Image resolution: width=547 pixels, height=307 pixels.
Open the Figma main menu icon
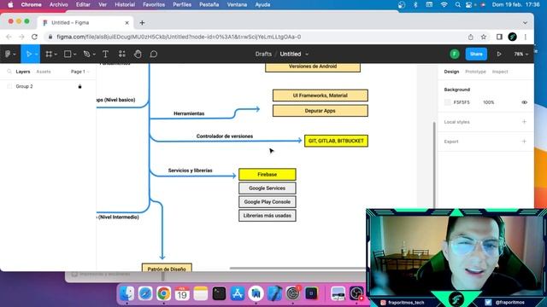point(8,54)
